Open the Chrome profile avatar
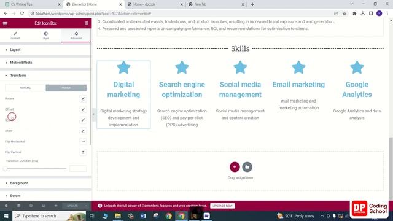This screenshot has width=393, height=221. [x=379, y=14]
